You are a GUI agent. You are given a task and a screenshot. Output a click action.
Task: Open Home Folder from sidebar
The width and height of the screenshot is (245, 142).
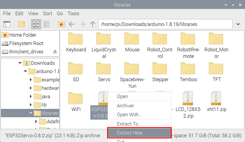point(22,35)
